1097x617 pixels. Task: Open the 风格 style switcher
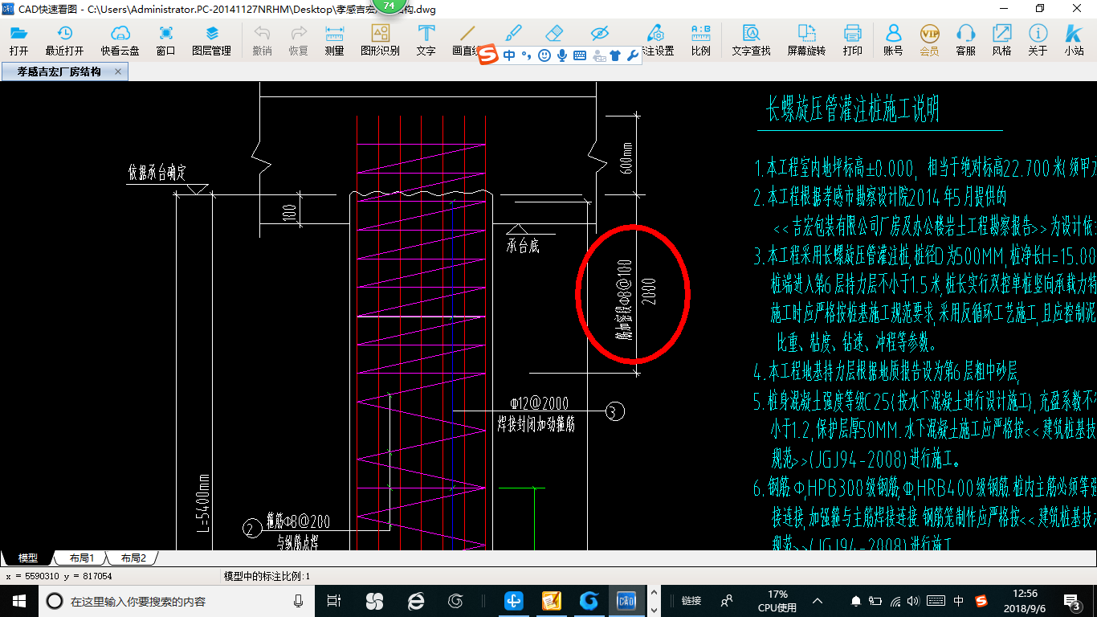coord(1001,39)
